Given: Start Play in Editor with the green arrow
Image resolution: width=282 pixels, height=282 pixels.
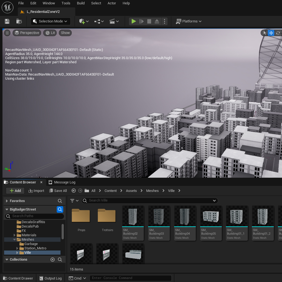Looking at the screenshot, I should [x=134, y=21].
